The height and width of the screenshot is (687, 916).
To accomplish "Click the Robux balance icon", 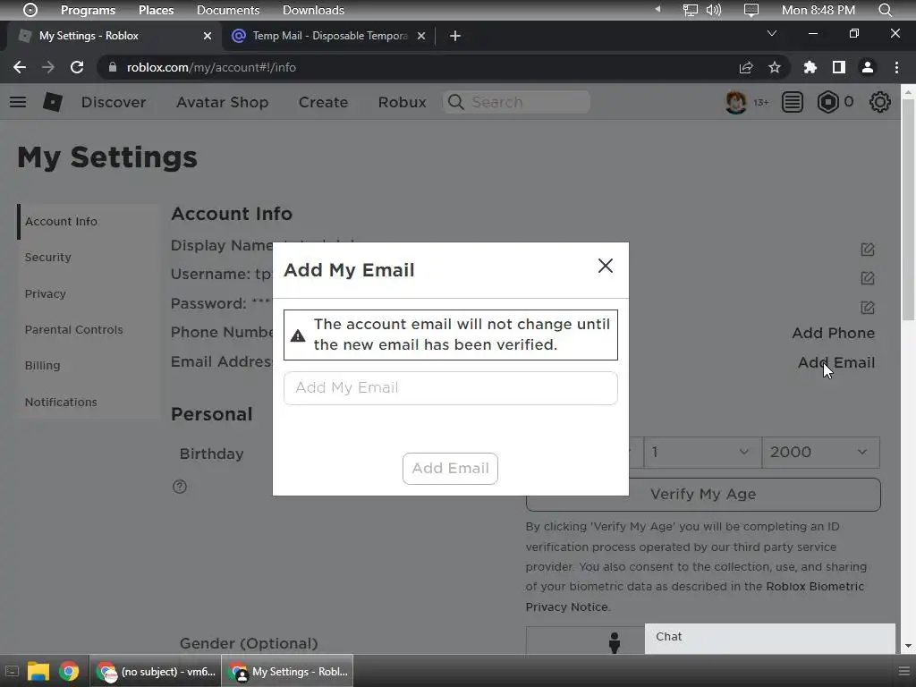I will pyautogui.click(x=827, y=102).
